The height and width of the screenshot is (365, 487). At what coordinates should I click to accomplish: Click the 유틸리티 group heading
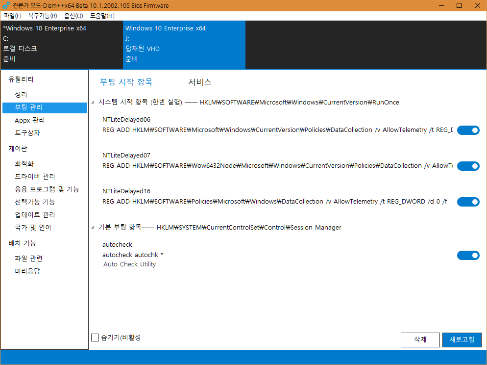point(21,79)
